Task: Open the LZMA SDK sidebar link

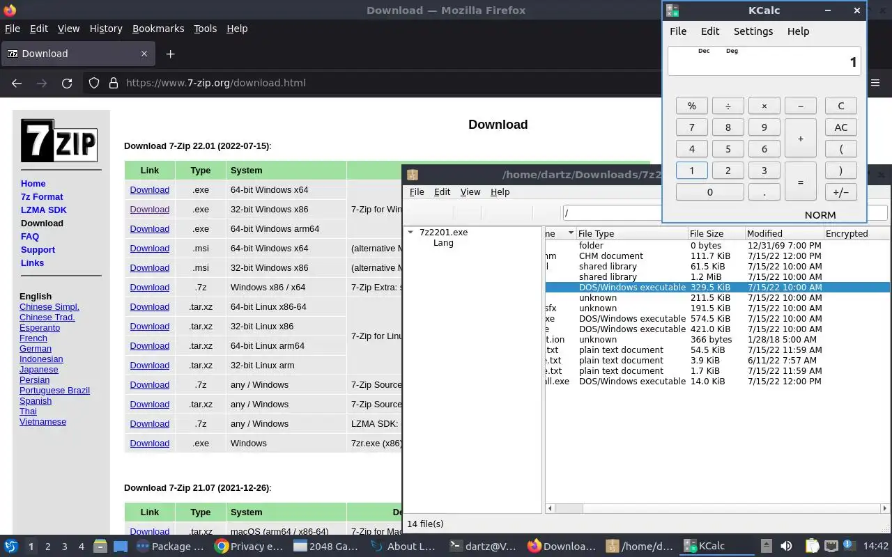Action: [44, 210]
